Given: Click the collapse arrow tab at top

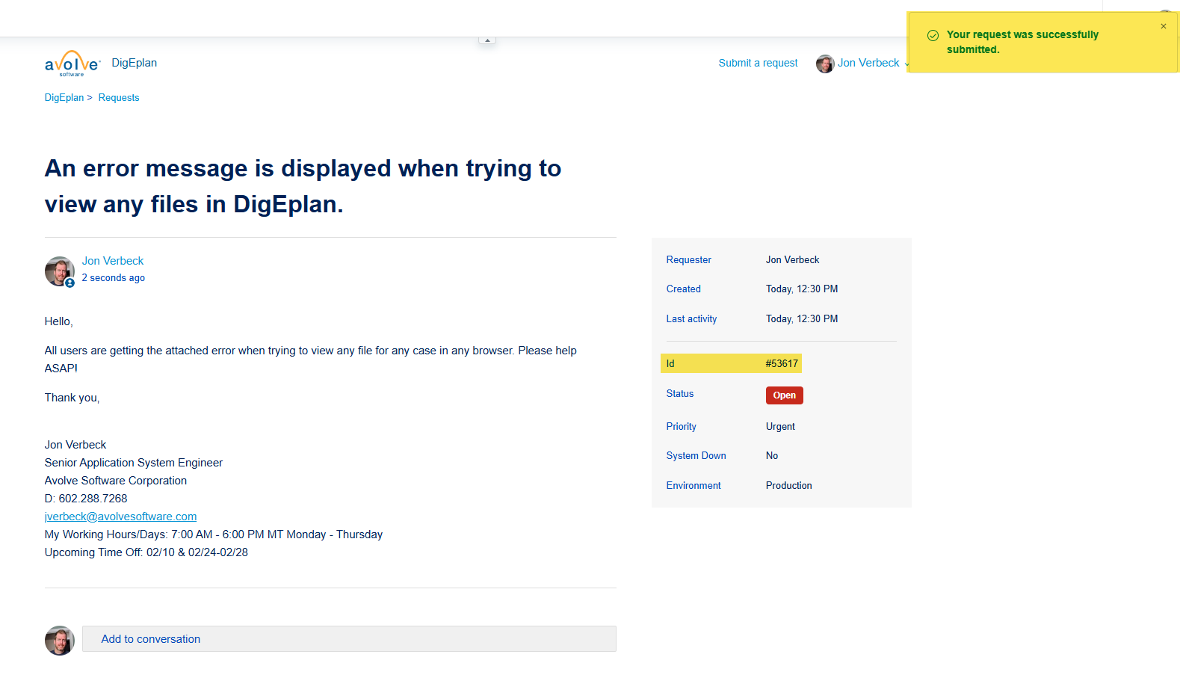Looking at the screenshot, I should coord(487,40).
